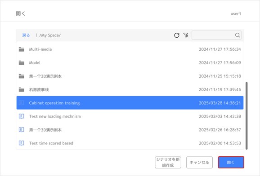This screenshot has height=176, width=260.
Task: Select the Test new loading mechnism scenario
Action: [130, 116]
